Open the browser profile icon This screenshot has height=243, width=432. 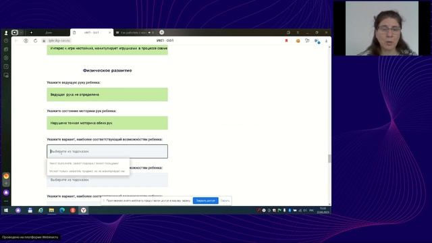pyautogui.click(x=6, y=32)
